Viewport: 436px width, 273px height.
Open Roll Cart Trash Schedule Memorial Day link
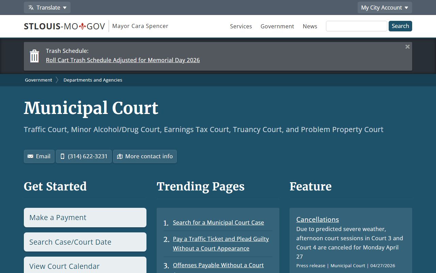click(123, 60)
